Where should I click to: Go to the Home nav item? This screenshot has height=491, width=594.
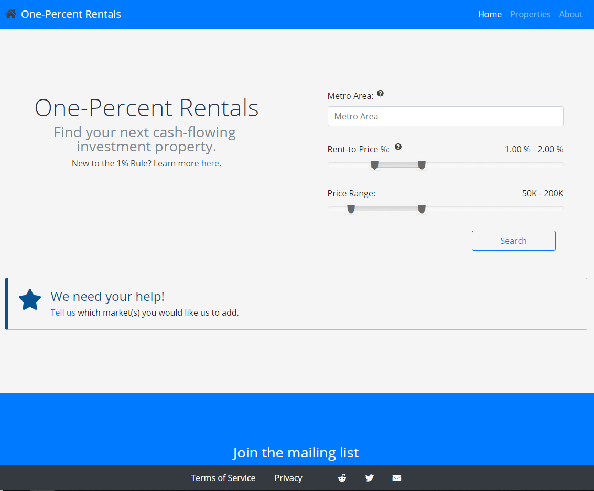(x=490, y=14)
